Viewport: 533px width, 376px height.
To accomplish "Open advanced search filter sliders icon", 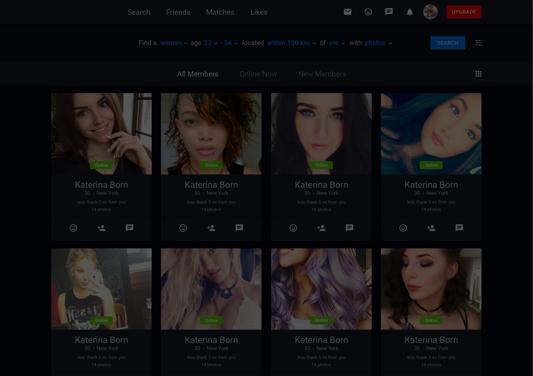I will [x=478, y=43].
